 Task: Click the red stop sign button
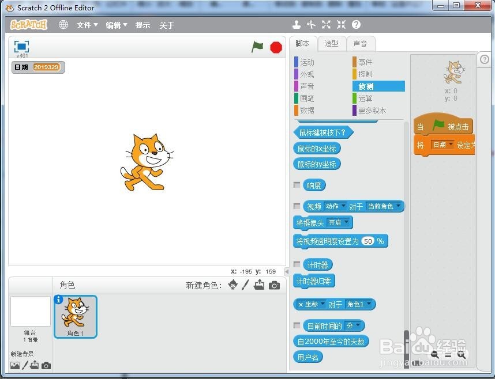[276, 48]
